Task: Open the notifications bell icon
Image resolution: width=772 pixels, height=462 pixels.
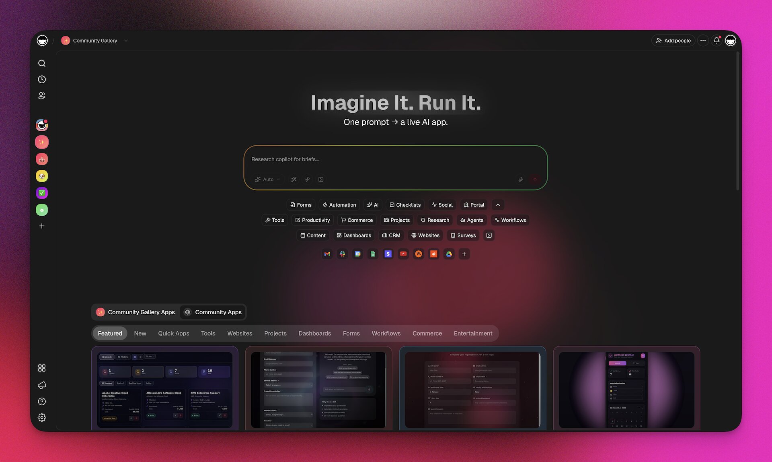Action: (716, 40)
